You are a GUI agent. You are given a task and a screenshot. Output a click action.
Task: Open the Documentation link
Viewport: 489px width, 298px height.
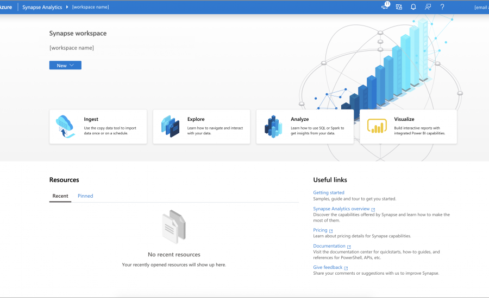click(329, 246)
